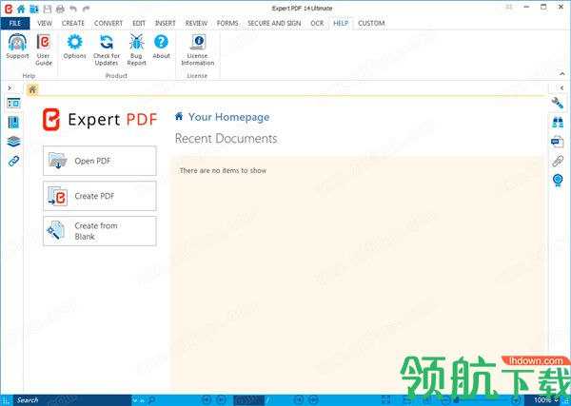Click the search-previous up arrow
571x406 pixels.
click(142, 400)
